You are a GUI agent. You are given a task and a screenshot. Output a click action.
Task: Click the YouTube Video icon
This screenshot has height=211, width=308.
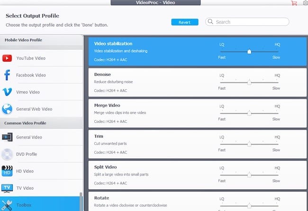coord(7,58)
